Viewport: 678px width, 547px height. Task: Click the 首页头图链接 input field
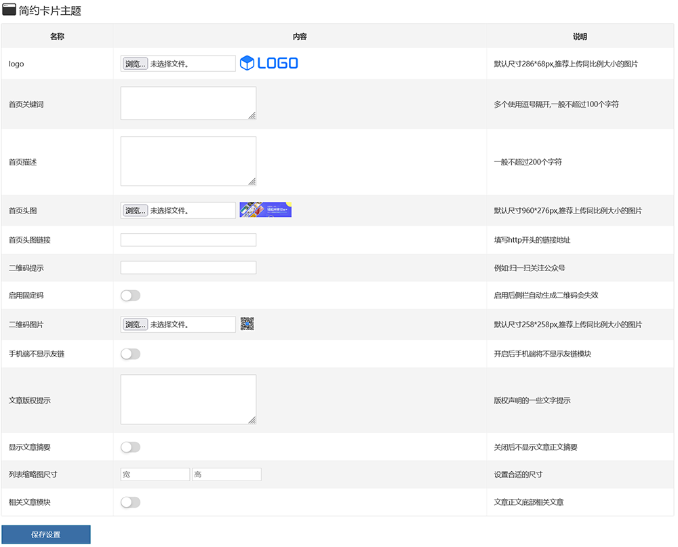[x=188, y=239]
